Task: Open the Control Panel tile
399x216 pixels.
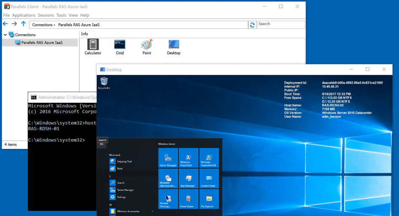Action: [x=209, y=178]
